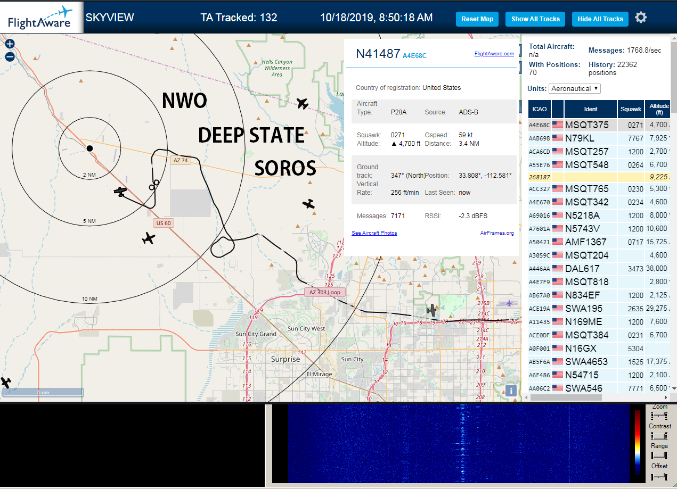Zoom in the map with plus icon
677x489 pixels.
(10, 44)
